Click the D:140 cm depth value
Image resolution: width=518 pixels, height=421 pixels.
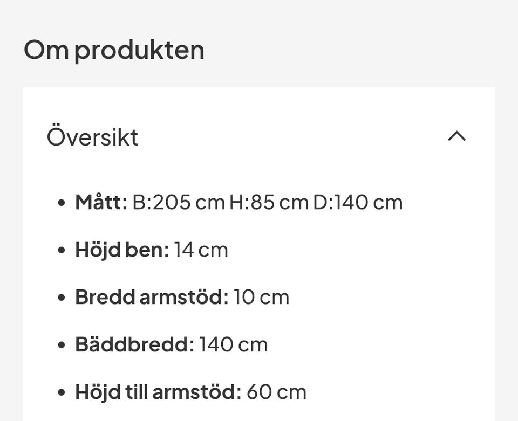(x=358, y=203)
